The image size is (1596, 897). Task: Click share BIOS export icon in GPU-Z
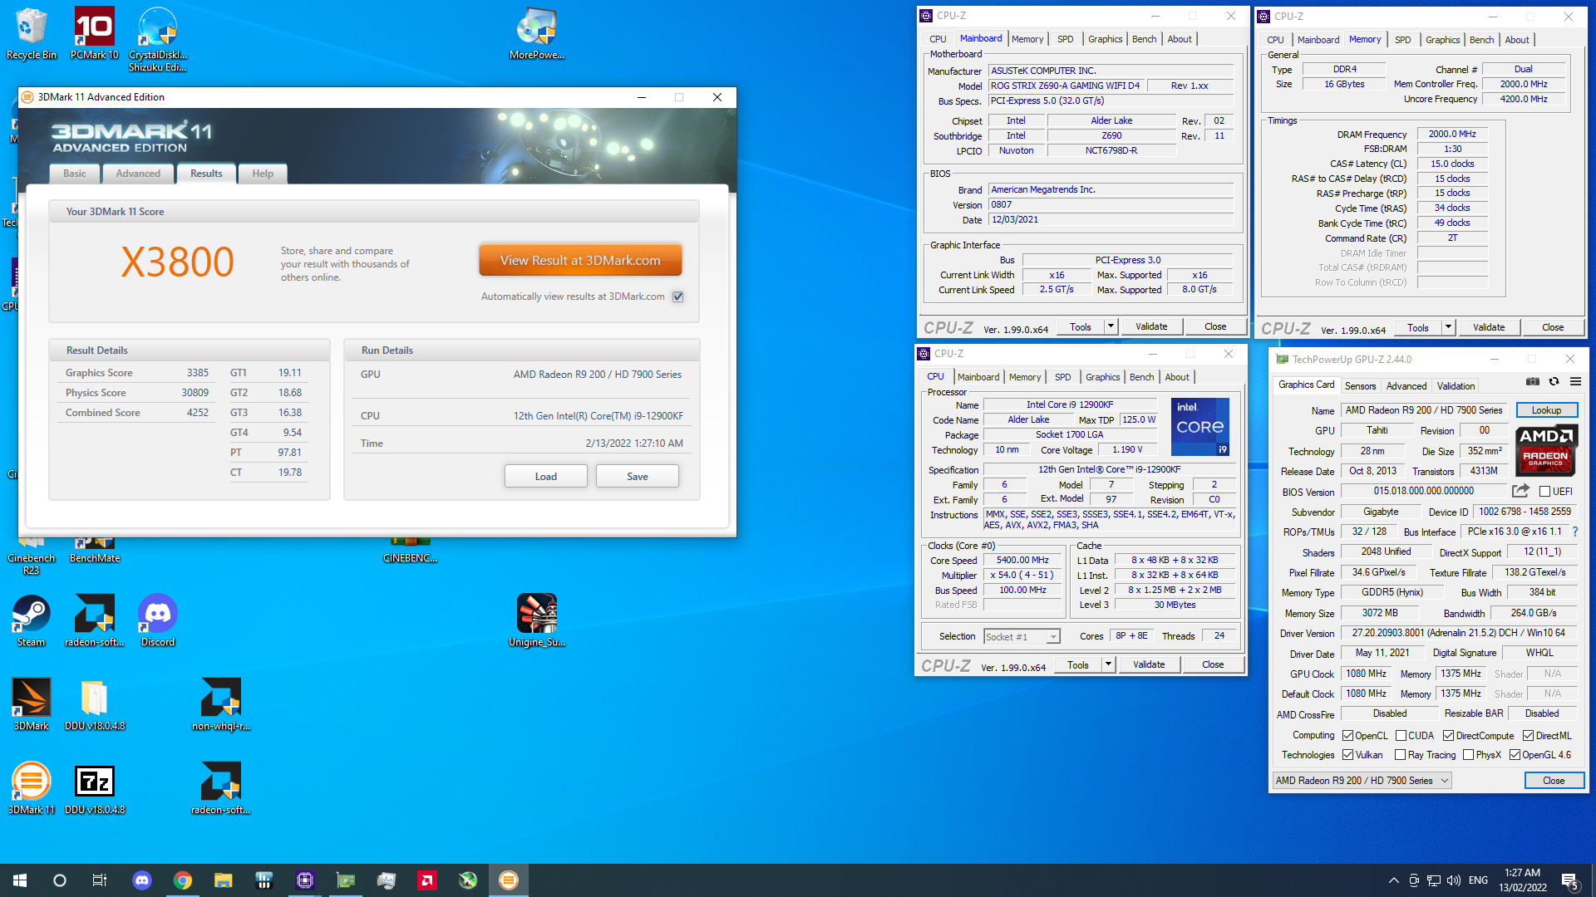click(1520, 491)
